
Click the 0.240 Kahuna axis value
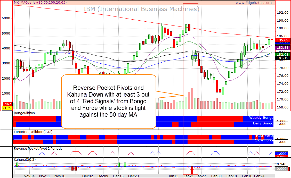pos(282,164)
